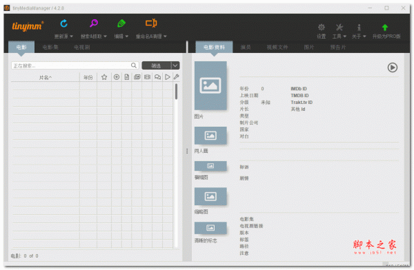Select the 演员 (Cast) tab
414x270 pixels.
246,48
